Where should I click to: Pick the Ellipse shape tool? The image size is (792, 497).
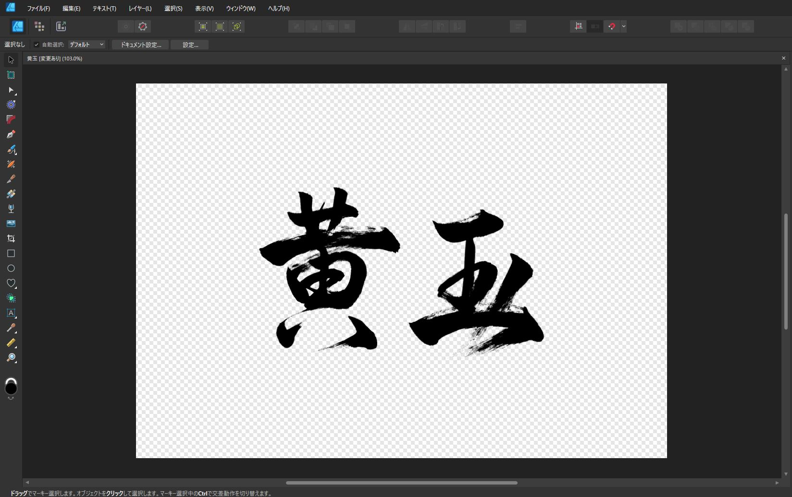coord(11,268)
